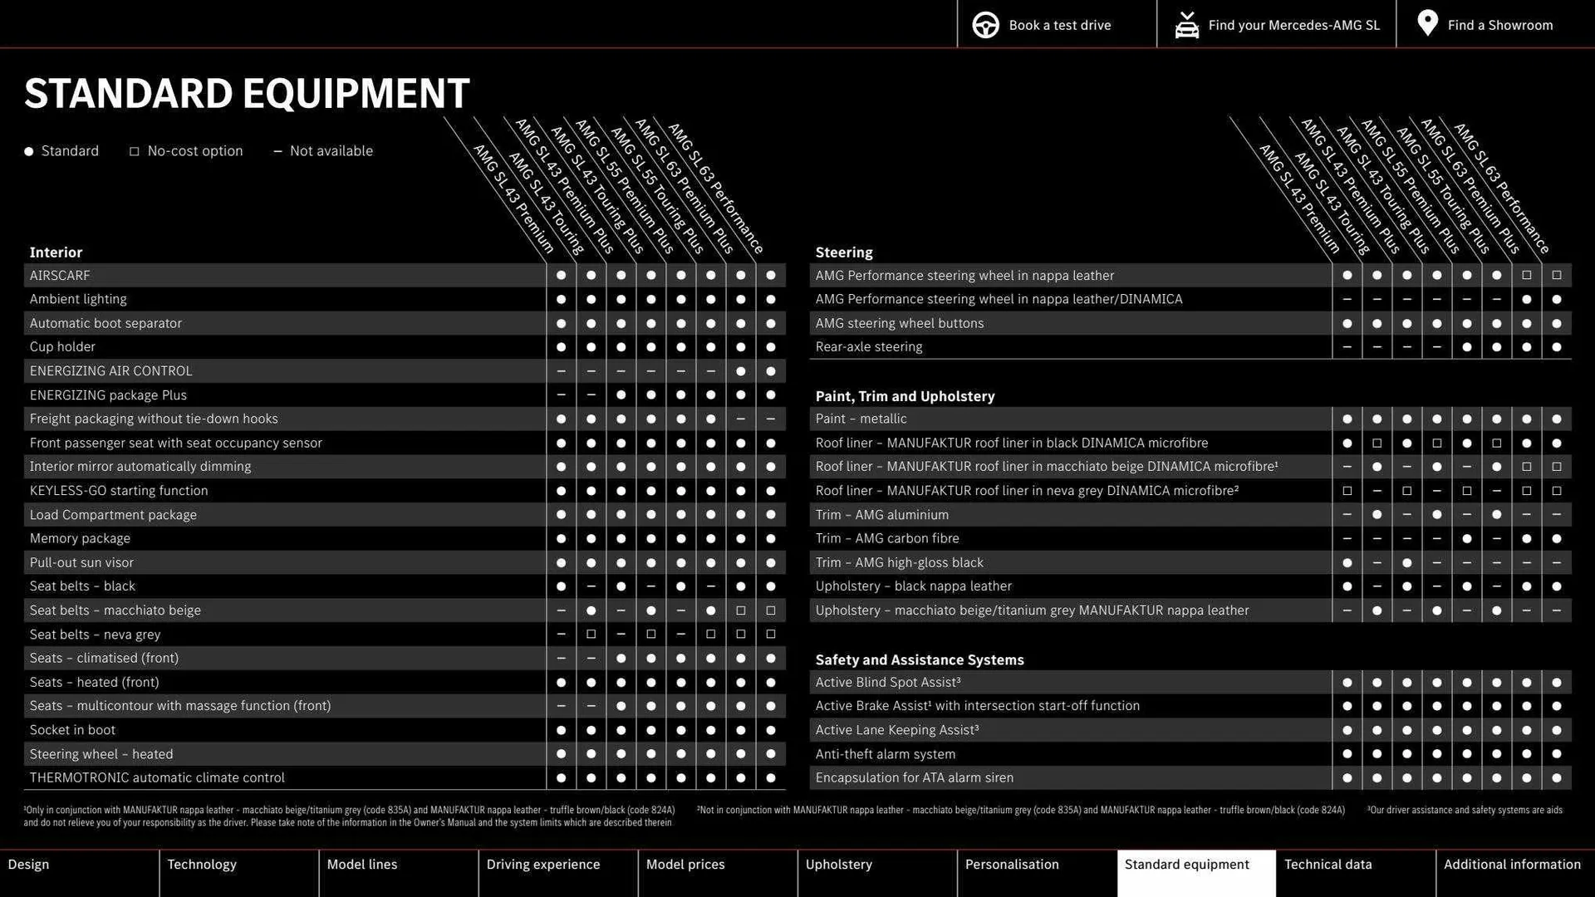
Task: Go to Find a Showroom
Action: 1499,25
